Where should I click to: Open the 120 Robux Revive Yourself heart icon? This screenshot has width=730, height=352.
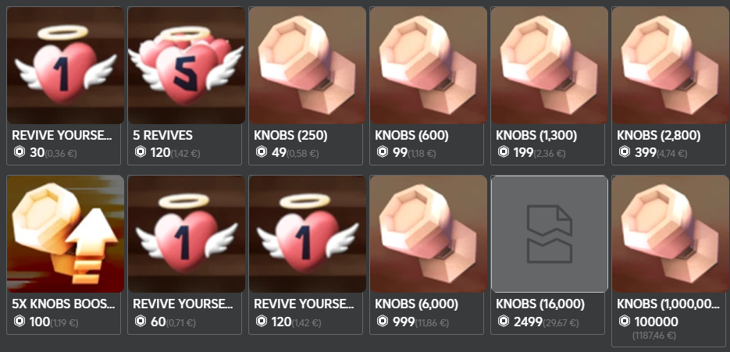point(308,233)
